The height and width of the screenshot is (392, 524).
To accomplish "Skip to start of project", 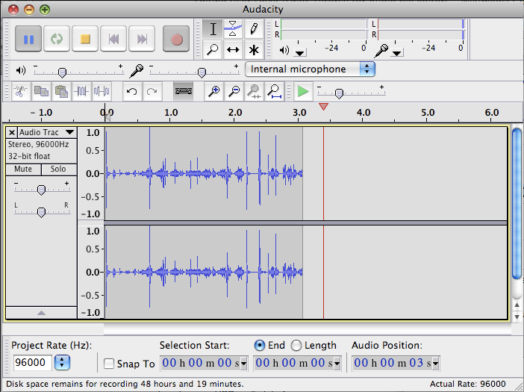I will click(113, 39).
